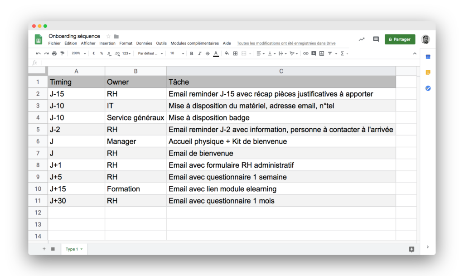Open the vertical align dropdown

click(272, 53)
